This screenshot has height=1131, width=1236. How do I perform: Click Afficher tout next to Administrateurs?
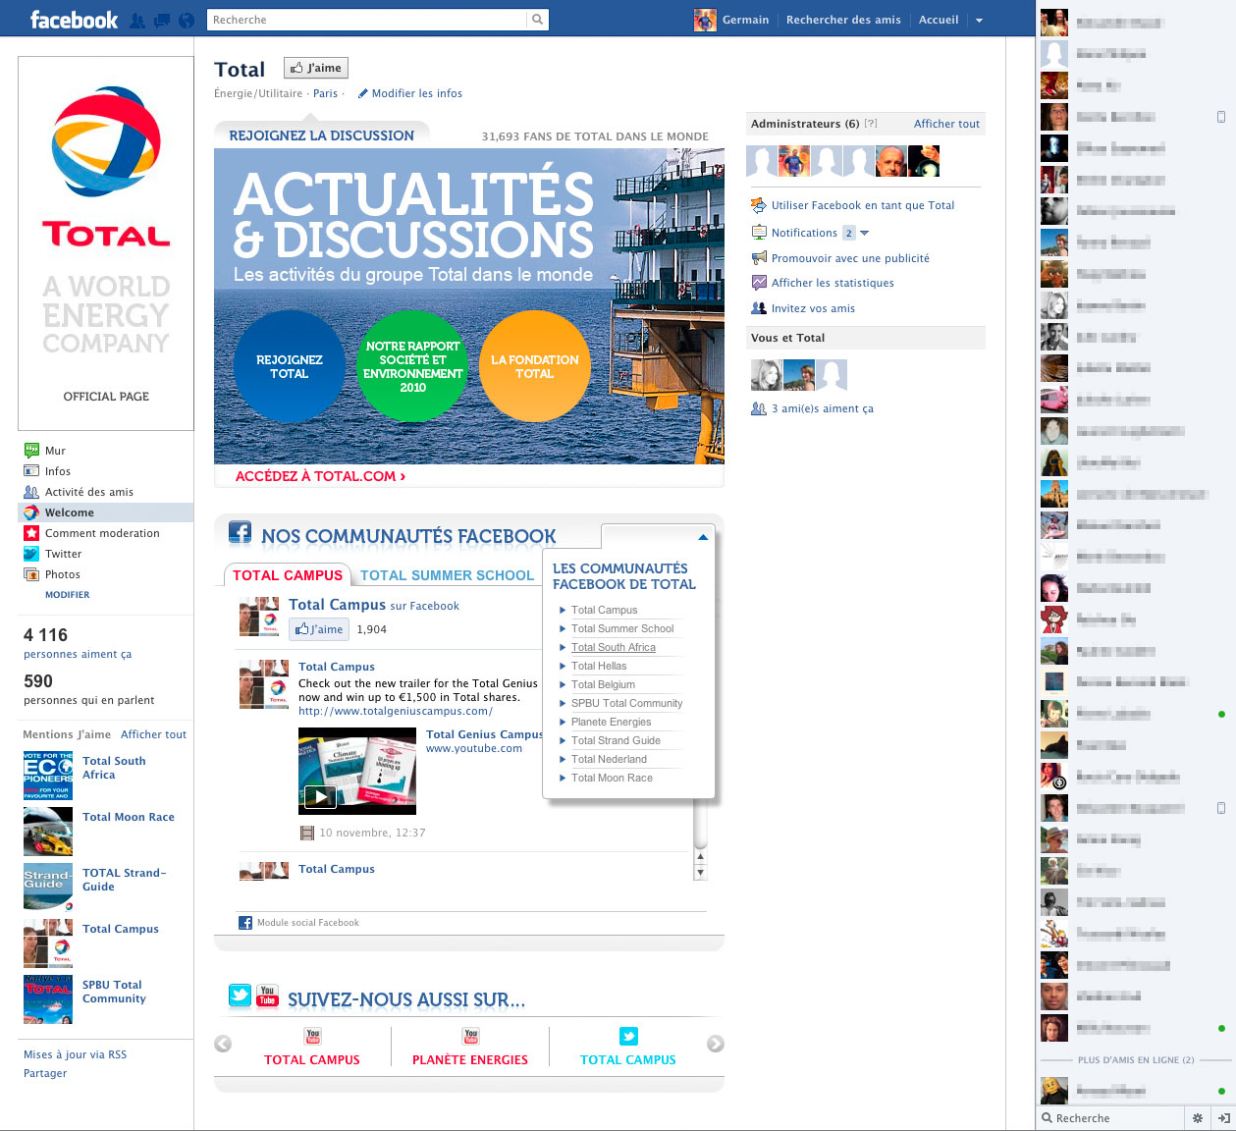coord(946,124)
